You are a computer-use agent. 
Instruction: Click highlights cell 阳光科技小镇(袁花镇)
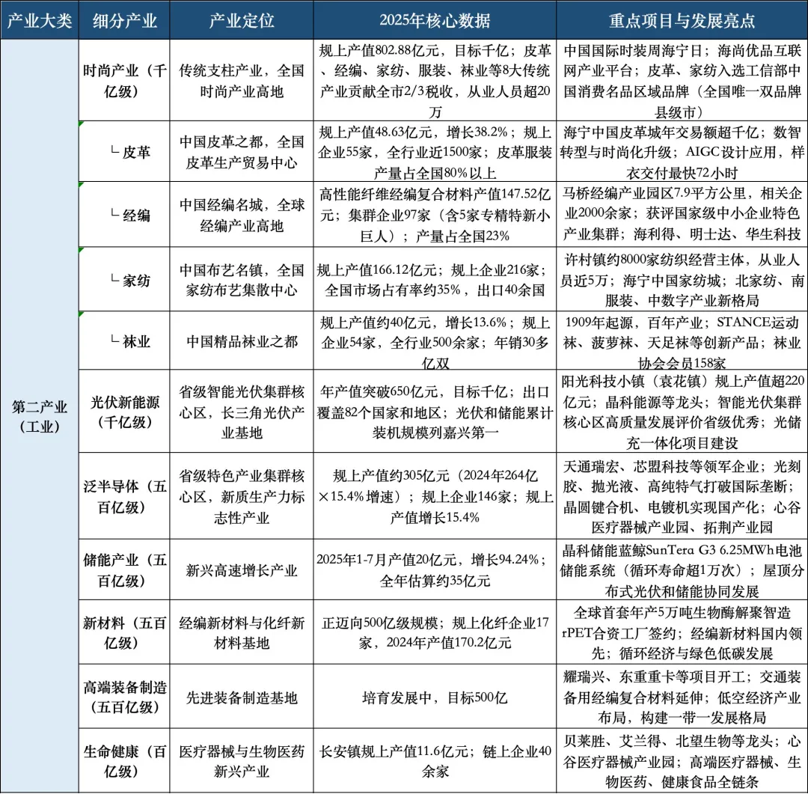(x=682, y=412)
